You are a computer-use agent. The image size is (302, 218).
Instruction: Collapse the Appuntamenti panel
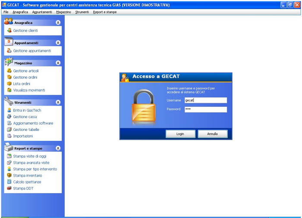tap(58, 43)
